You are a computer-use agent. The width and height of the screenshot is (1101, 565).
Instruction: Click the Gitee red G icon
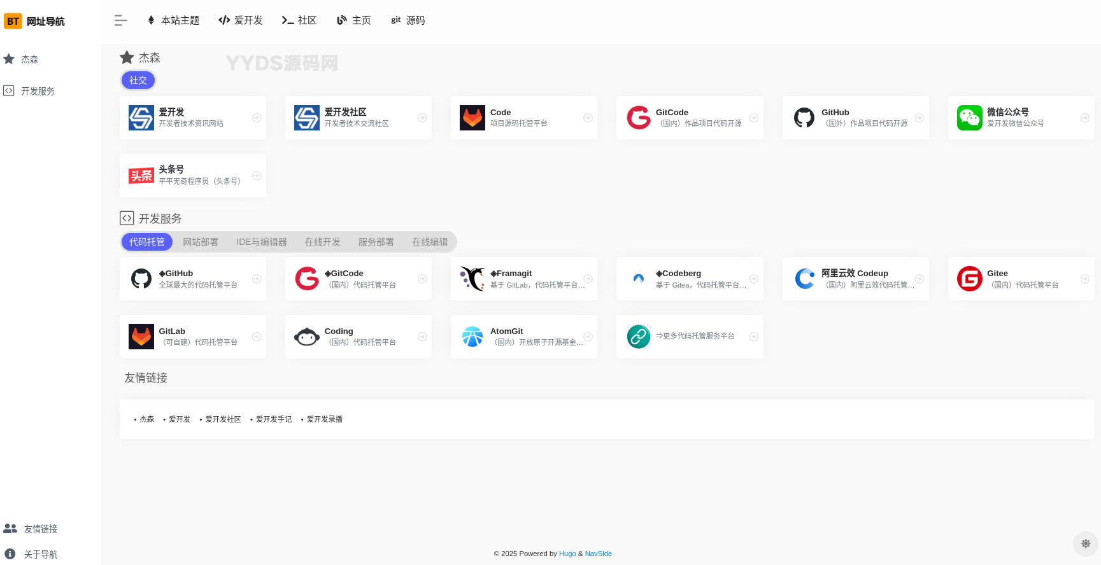[x=969, y=279]
